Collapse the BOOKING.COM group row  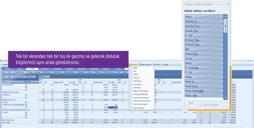click(x=3, y=85)
